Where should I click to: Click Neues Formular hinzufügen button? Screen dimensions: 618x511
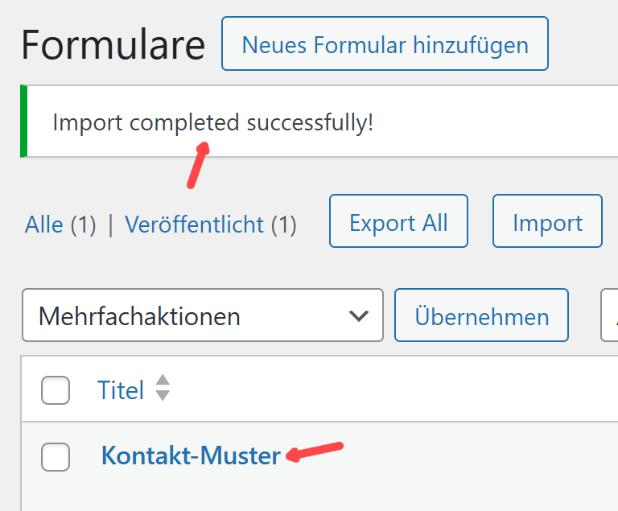click(385, 44)
